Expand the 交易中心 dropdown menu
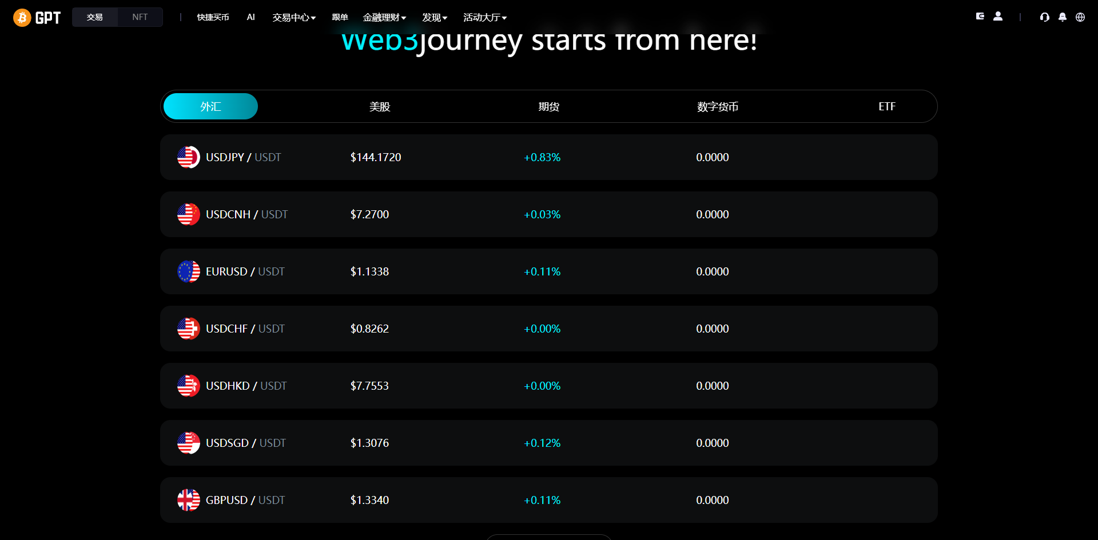Screen dimensions: 1098x540 click(x=294, y=18)
